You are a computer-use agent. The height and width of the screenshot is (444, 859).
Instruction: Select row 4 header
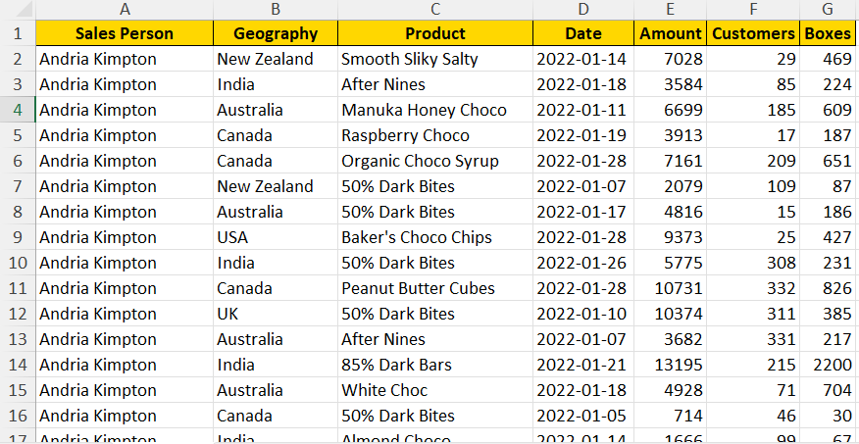pyautogui.click(x=18, y=110)
